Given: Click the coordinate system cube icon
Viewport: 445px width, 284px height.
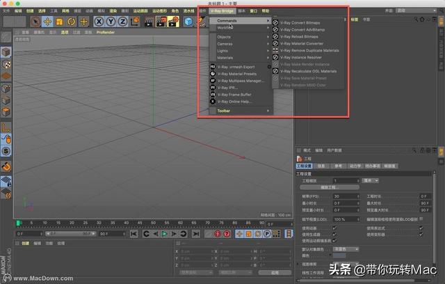Looking at the screenshot, I should coord(136,22).
